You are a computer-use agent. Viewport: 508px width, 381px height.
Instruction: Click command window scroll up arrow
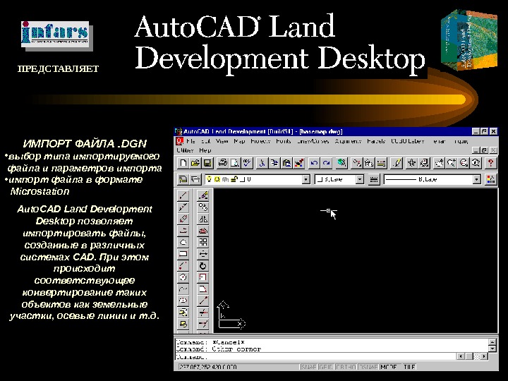492,342
